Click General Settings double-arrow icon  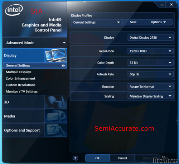coord(63,66)
